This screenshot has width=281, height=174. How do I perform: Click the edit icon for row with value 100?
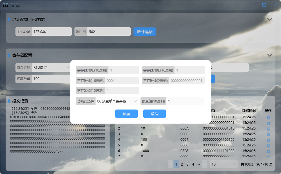click(268, 140)
